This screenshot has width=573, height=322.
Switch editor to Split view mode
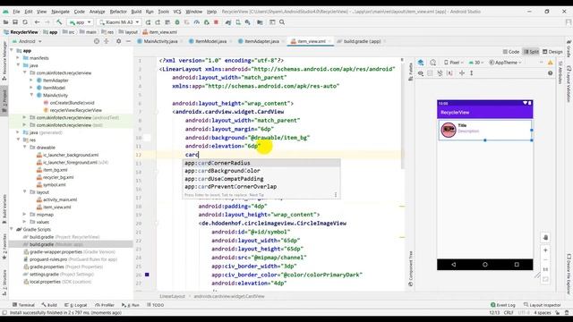pos(531,52)
